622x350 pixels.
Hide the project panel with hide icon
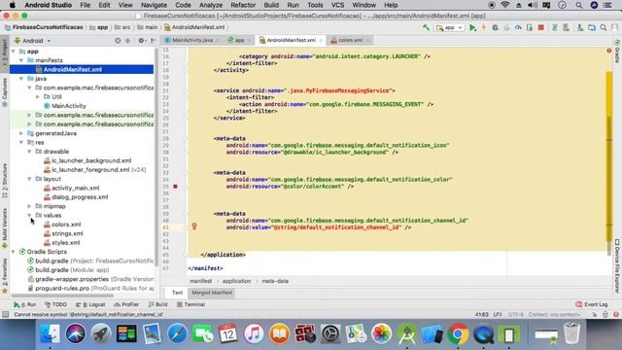tap(154, 41)
